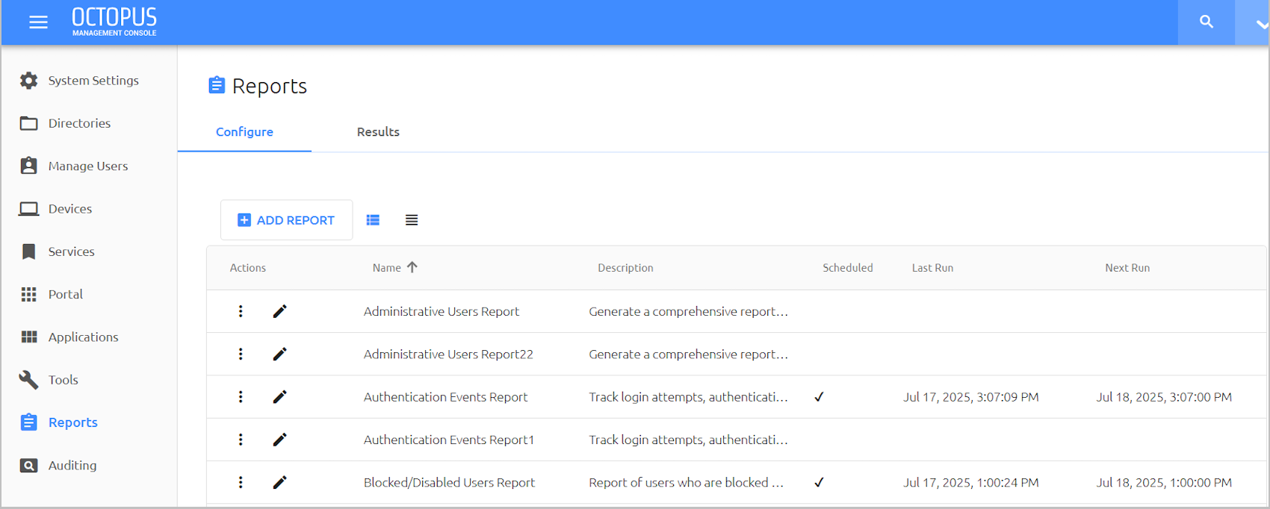Click Scheduled checkmark for Authentication Events Report
Screen dimensions: 1270x509
pyautogui.click(x=819, y=397)
